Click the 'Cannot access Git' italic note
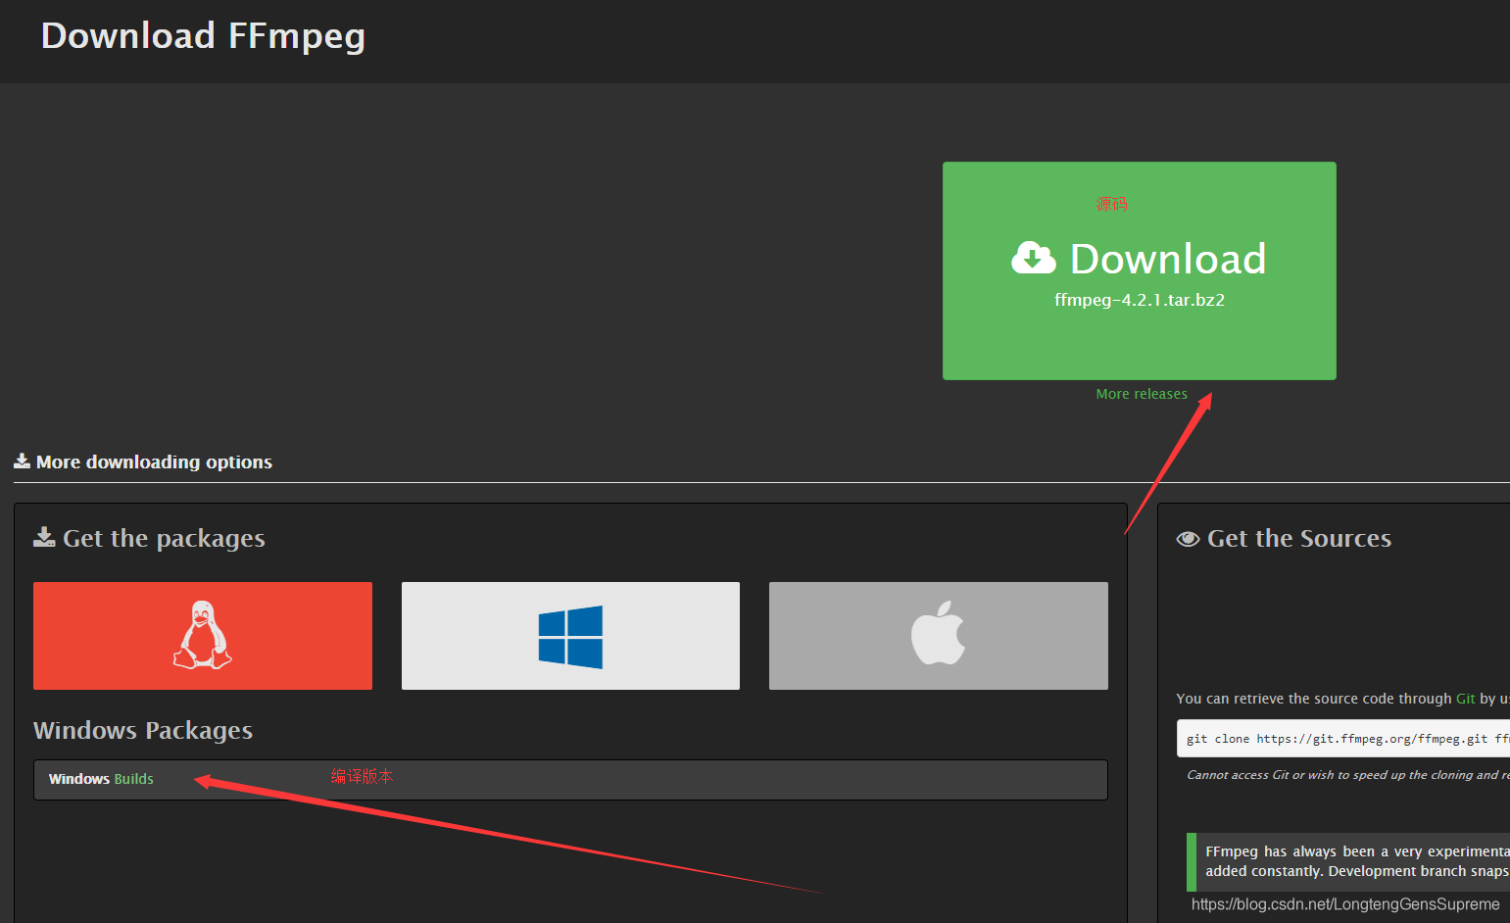 [x=1348, y=775]
